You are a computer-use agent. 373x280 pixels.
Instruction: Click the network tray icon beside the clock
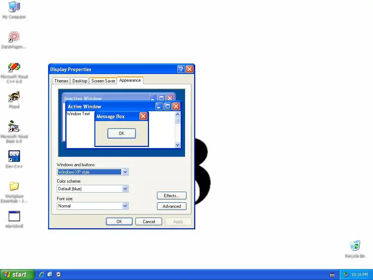346,275
